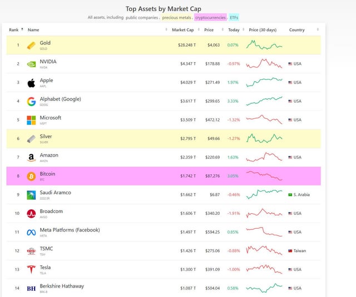Viewport: 356px width, 297px height.
Task: Open the Gold asset name link
Action: pyautogui.click(x=45, y=43)
